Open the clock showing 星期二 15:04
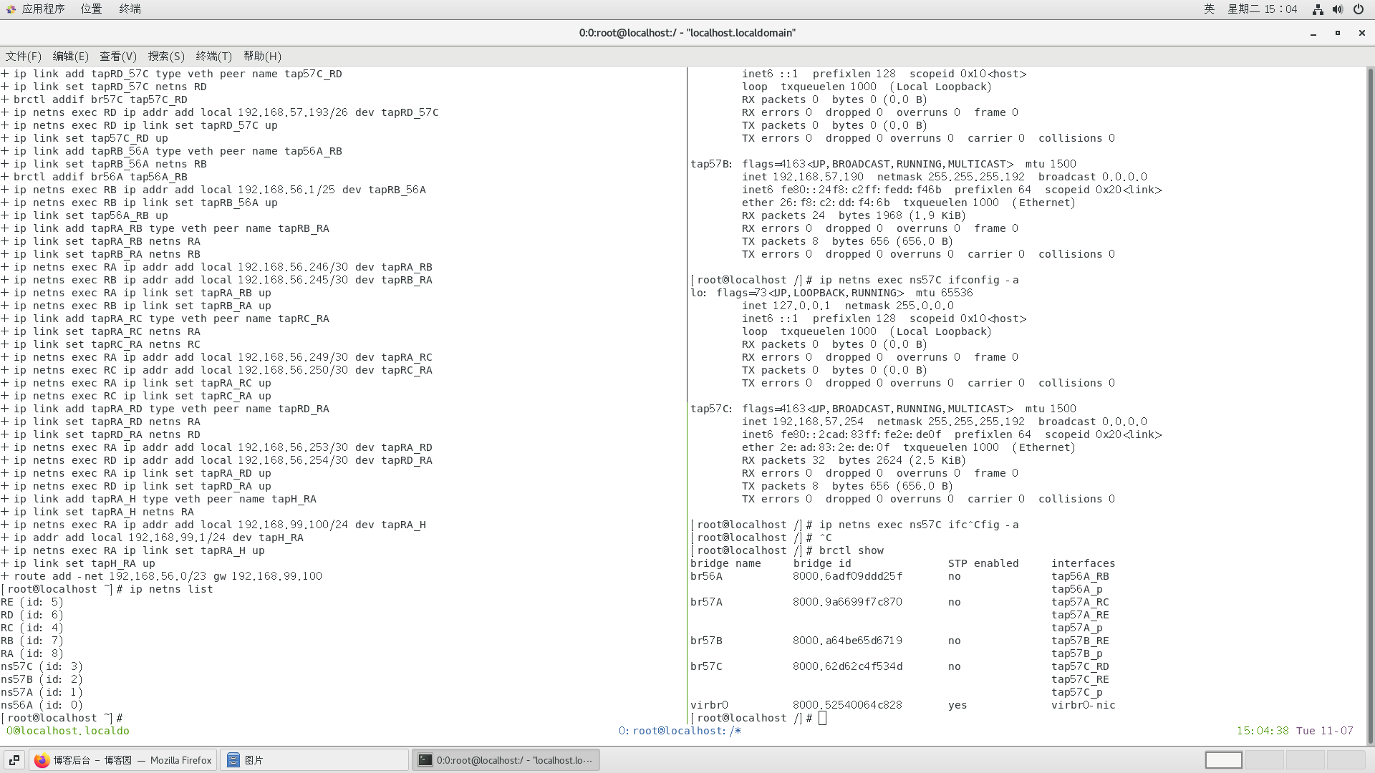The image size is (1375, 773). (1262, 9)
